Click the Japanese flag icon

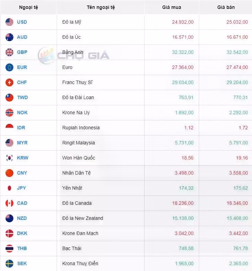pyautogui.click(x=9, y=188)
